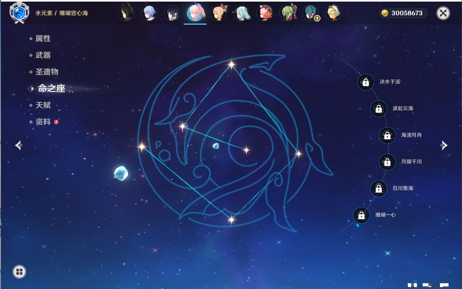
Task: Open locked constellation 波起云海
Action: click(x=379, y=109)
